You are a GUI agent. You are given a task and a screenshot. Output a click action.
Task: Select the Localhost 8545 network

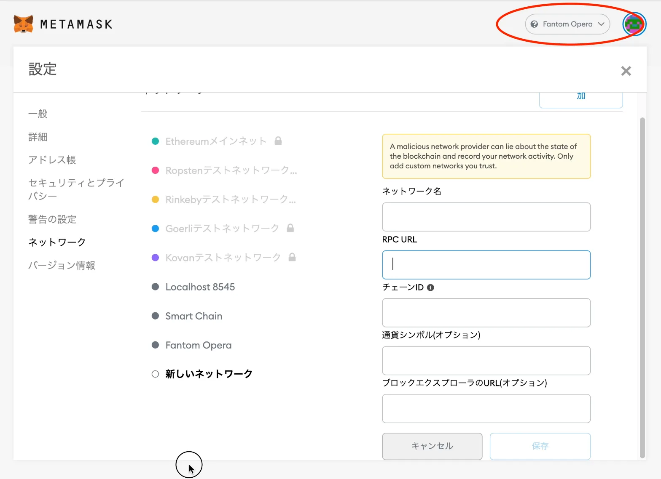[x=200, y=287]
